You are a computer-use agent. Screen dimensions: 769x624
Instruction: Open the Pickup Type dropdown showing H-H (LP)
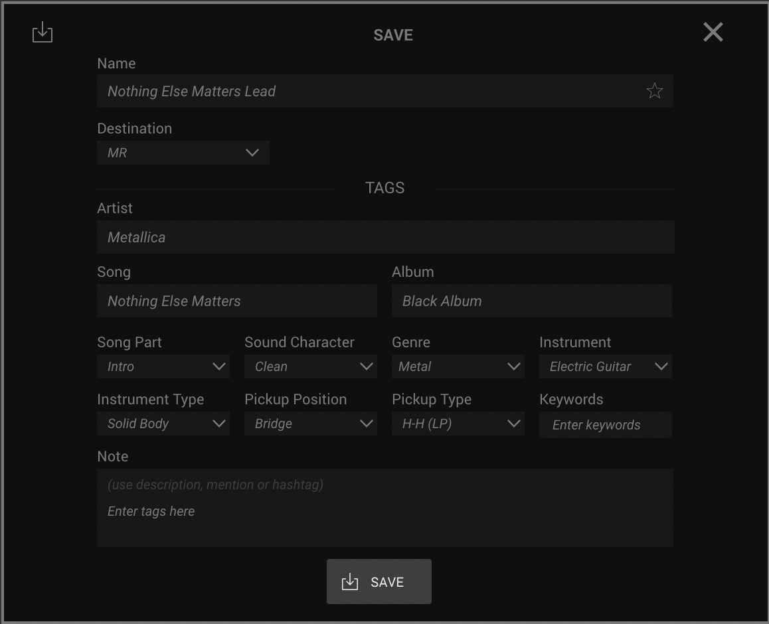[458, 424]
